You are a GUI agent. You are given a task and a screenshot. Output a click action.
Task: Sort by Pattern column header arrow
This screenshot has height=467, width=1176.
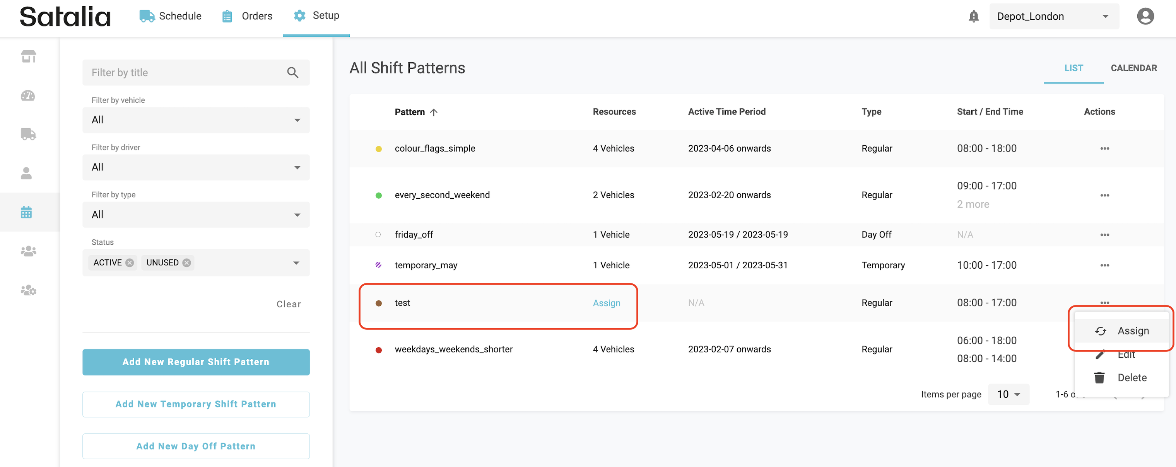(434, 112)
